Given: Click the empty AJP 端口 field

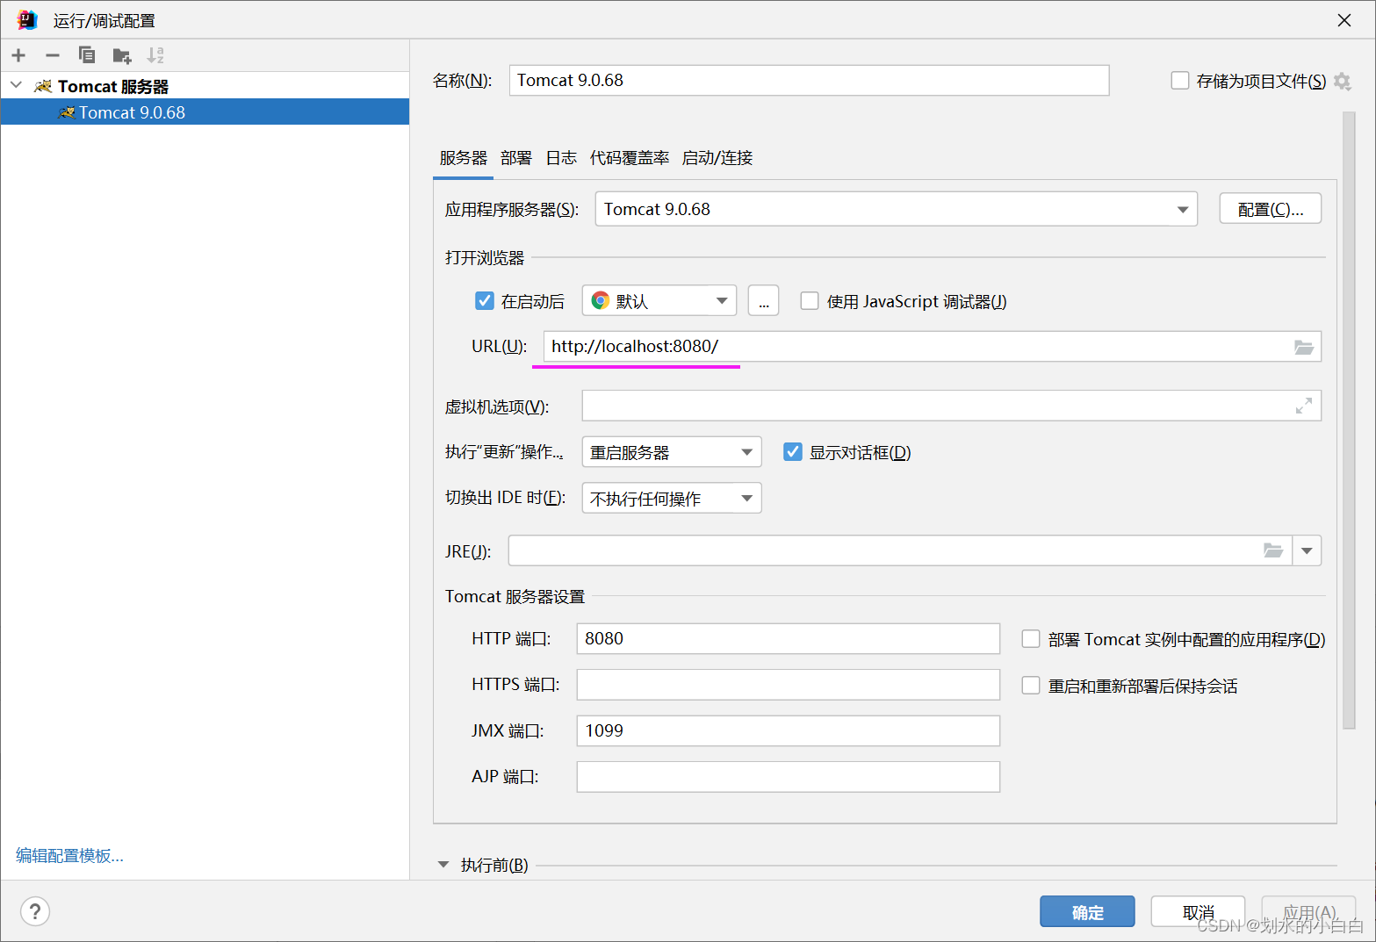Looking at the screenshot, I should [789, 777].
